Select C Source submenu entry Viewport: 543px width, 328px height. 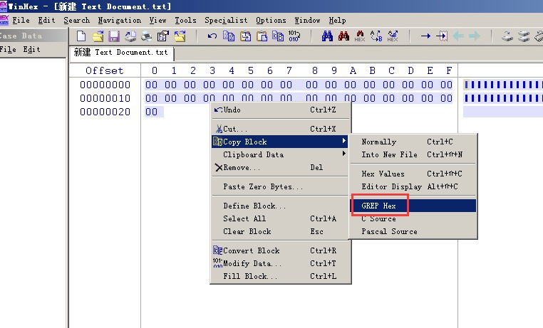point(413,218)
